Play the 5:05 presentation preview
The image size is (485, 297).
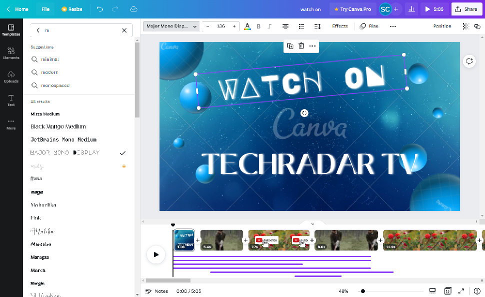434,9
